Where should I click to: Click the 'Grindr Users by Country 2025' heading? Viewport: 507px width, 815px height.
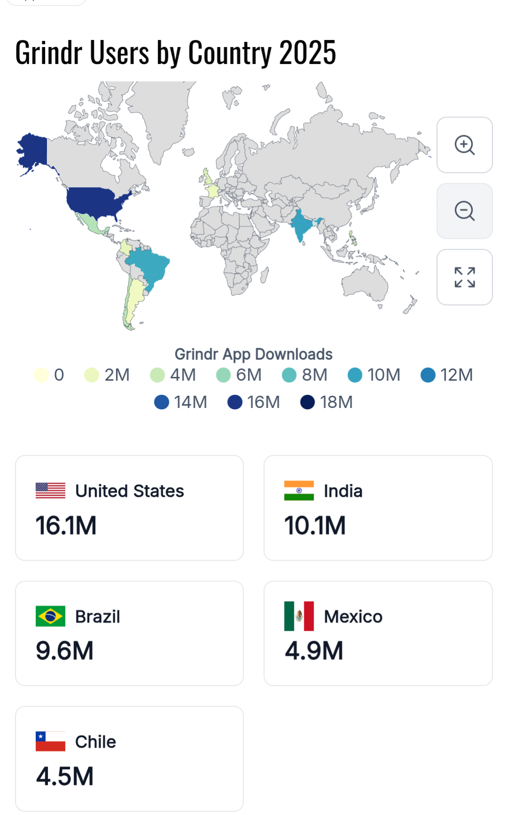click(176, 53)
